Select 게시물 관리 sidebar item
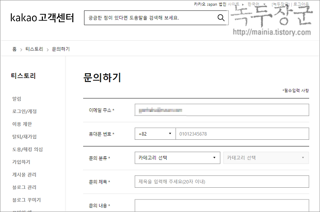320x212 pixels. pos(24,175)
